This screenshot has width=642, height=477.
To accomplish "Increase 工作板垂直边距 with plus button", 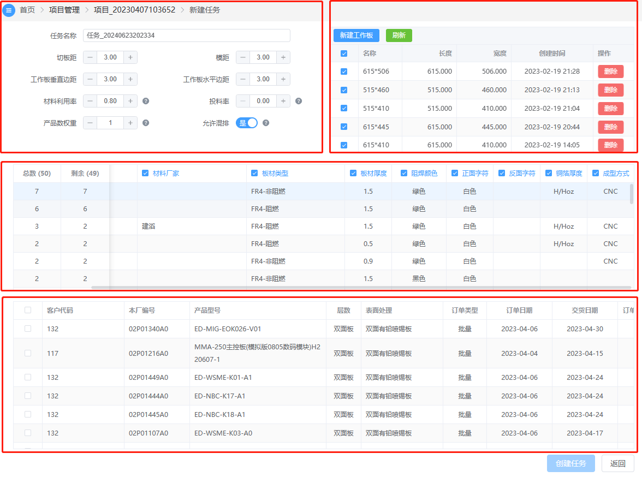I will [130, 79].
